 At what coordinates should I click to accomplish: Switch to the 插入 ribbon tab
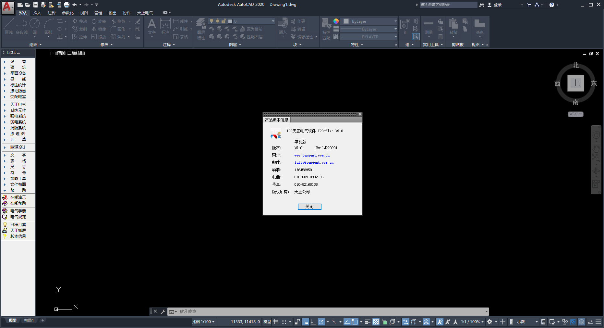point(37,13)
